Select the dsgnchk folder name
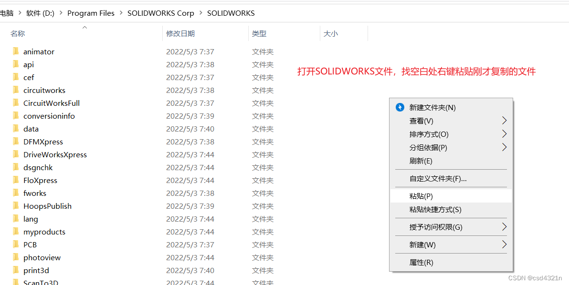 pyautogui.click(x=38, y=167)
